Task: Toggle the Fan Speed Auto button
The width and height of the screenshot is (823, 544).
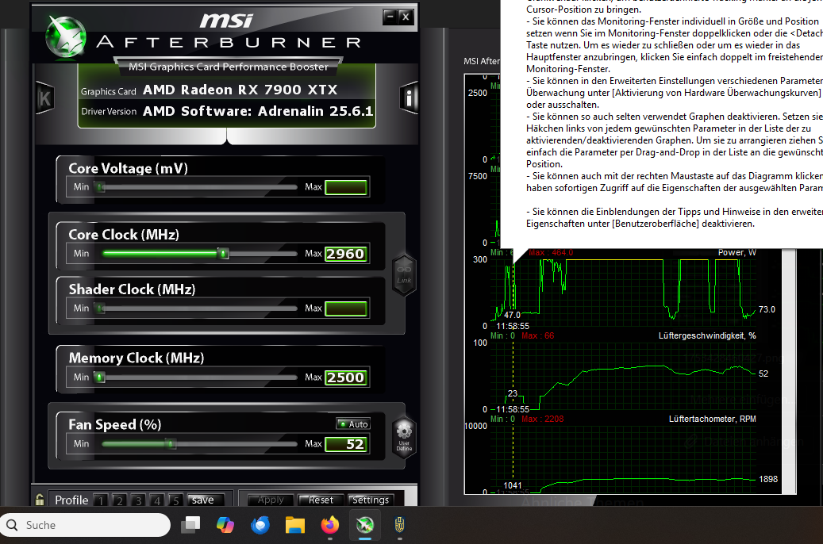Action: click(354, 424)
